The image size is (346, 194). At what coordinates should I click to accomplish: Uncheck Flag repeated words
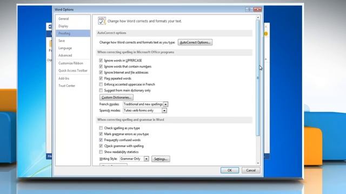(101, 78)
